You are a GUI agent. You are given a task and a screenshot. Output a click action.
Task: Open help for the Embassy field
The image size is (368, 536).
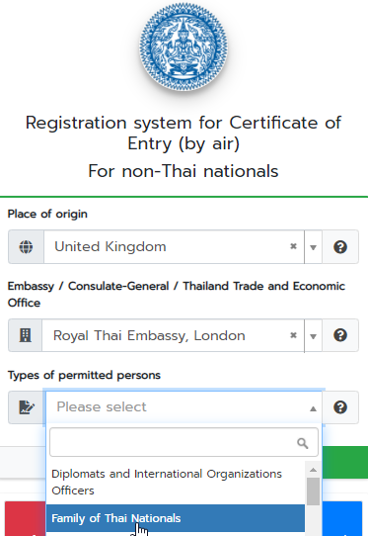(x=340, y=335)
